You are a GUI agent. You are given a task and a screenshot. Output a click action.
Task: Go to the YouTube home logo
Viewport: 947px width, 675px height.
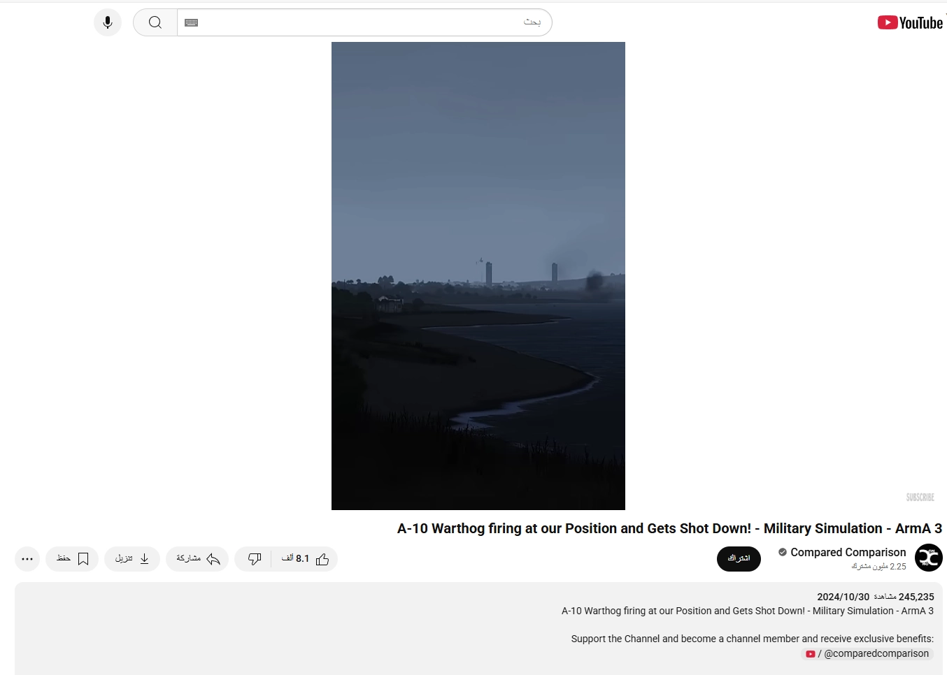[910, 23]
